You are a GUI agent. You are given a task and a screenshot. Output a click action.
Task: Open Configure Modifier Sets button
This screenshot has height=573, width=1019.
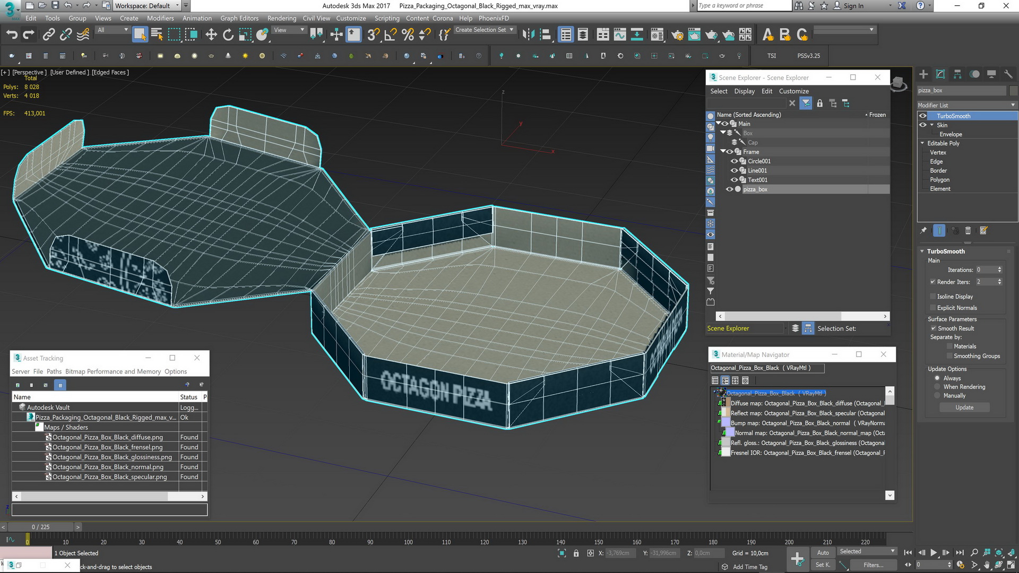983,230
